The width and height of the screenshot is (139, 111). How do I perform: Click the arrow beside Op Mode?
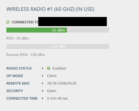click(x=42, y=76)
